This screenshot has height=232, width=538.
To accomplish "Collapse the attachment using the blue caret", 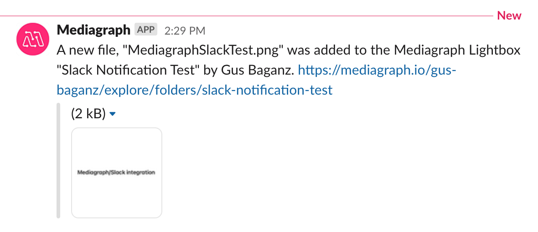I will click(x=113, y=114).
